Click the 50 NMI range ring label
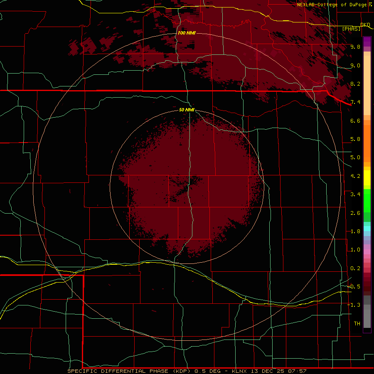Image resolution: width=374 pixels, height=374 pixels. (x=187, y=110)
